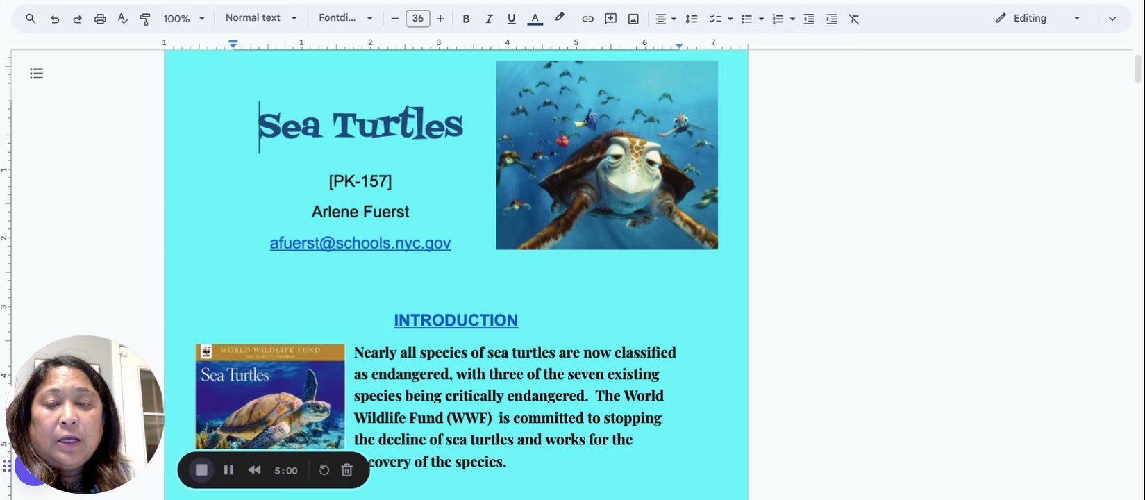
Task: Open the search the menus tool
Action: pos(31,19)
